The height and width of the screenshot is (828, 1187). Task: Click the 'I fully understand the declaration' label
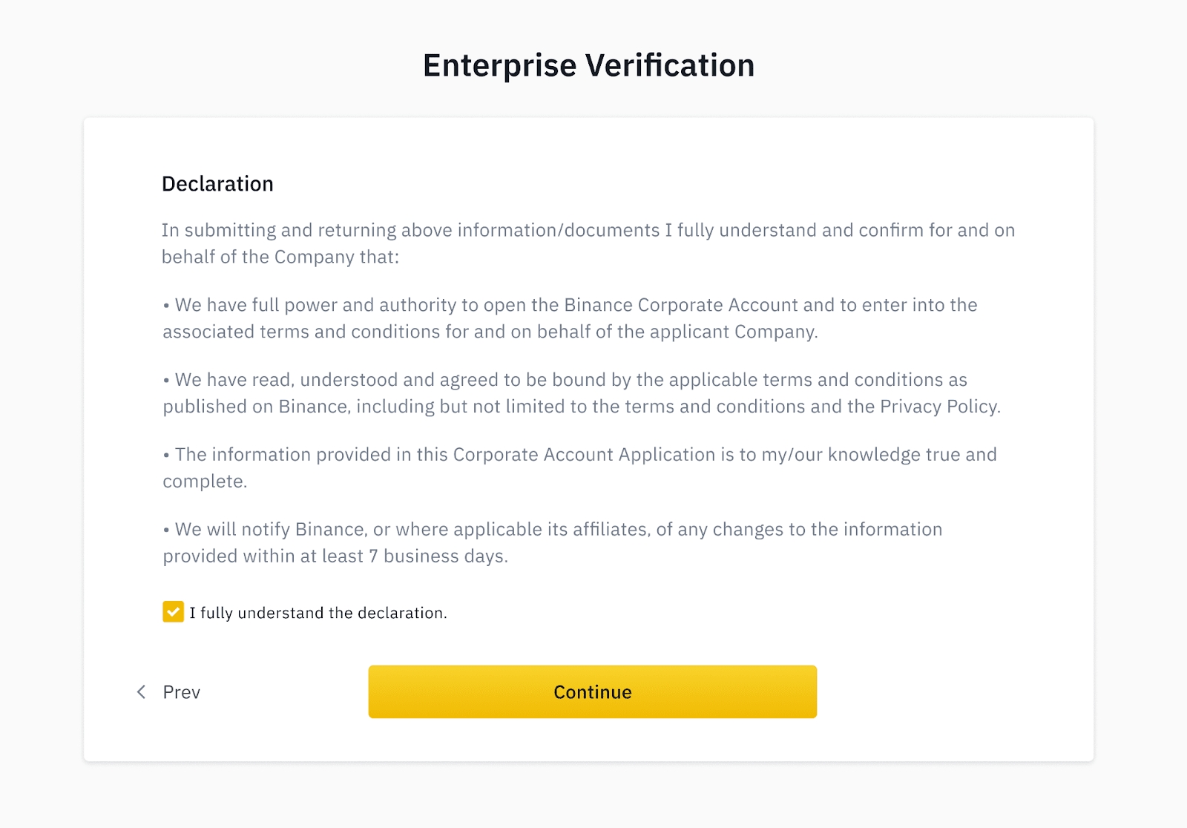(x=318, y=613)
